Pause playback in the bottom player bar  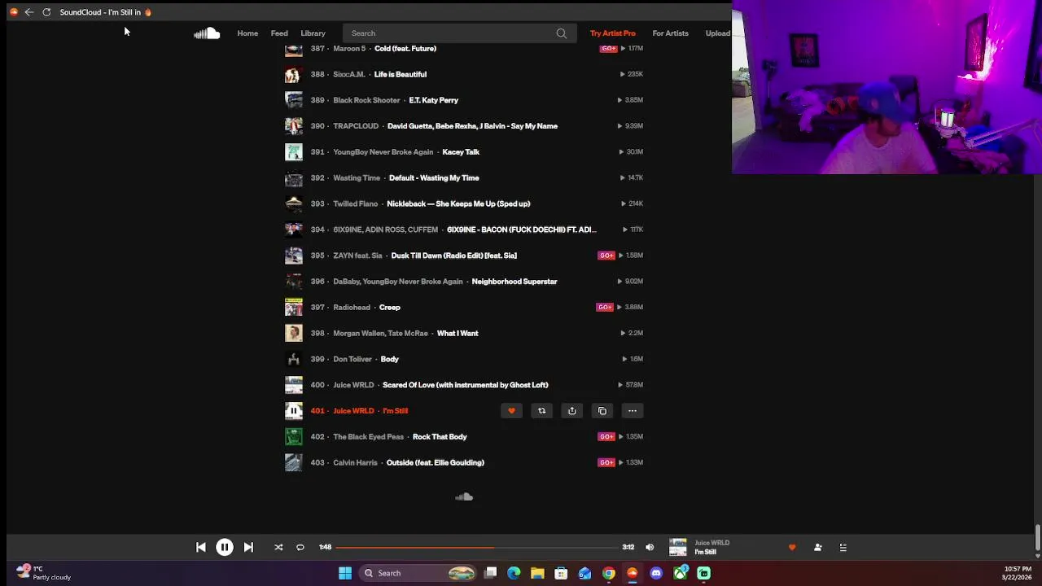tap(225, 548)
